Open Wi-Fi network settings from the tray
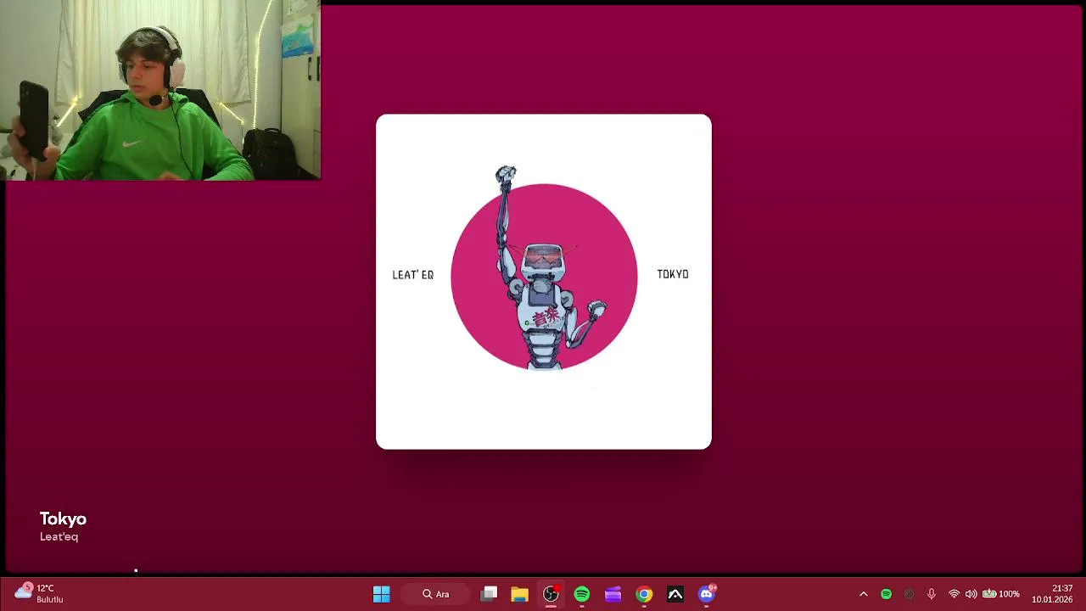 tap(954, 594)
